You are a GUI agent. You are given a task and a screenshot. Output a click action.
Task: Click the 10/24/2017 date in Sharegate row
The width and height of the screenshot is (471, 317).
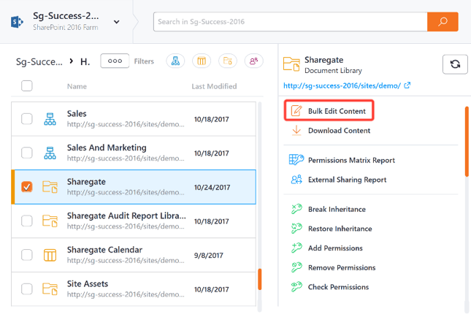pos(212,188)
